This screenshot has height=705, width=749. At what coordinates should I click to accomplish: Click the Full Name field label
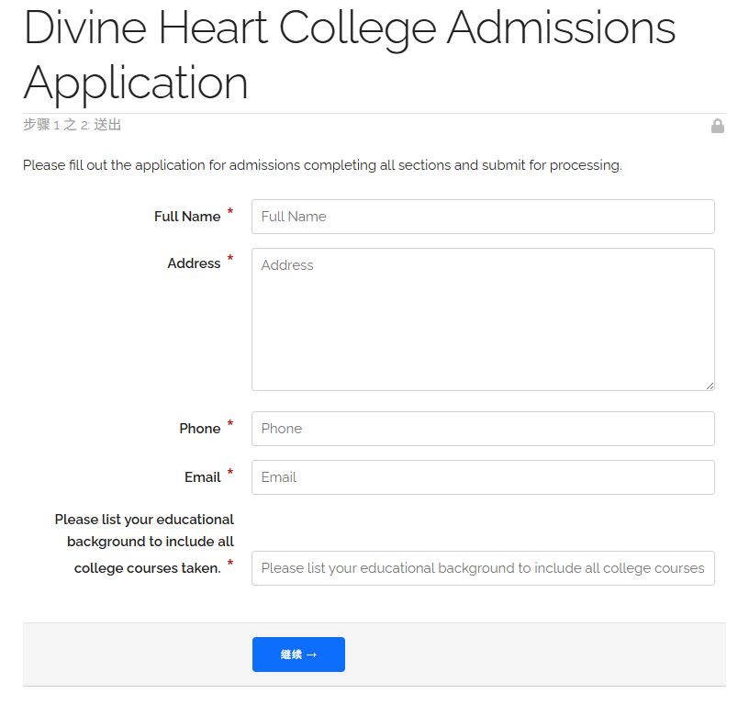(x=187, y=217)
